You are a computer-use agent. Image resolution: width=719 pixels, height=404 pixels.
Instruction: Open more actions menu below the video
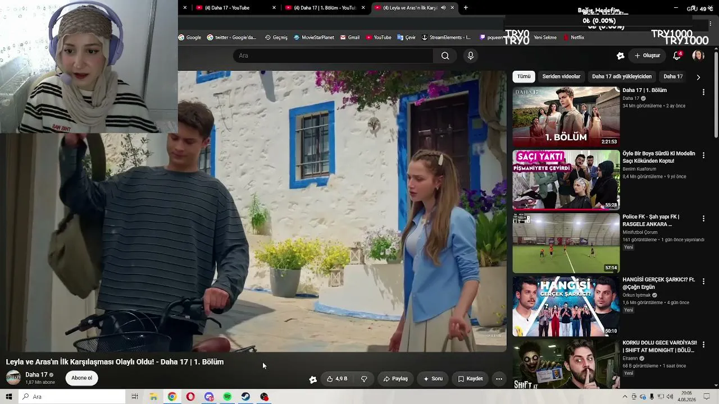click(x=499, y=379)
